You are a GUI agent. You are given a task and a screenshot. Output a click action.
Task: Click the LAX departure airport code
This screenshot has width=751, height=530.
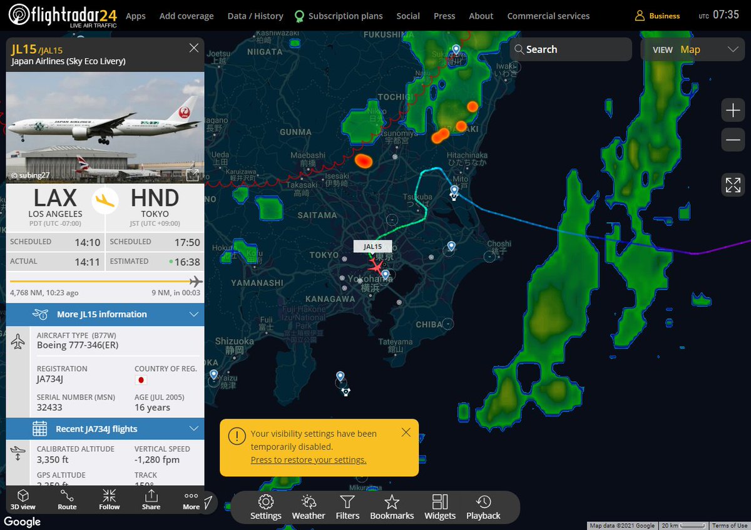[x=55, y=198]
